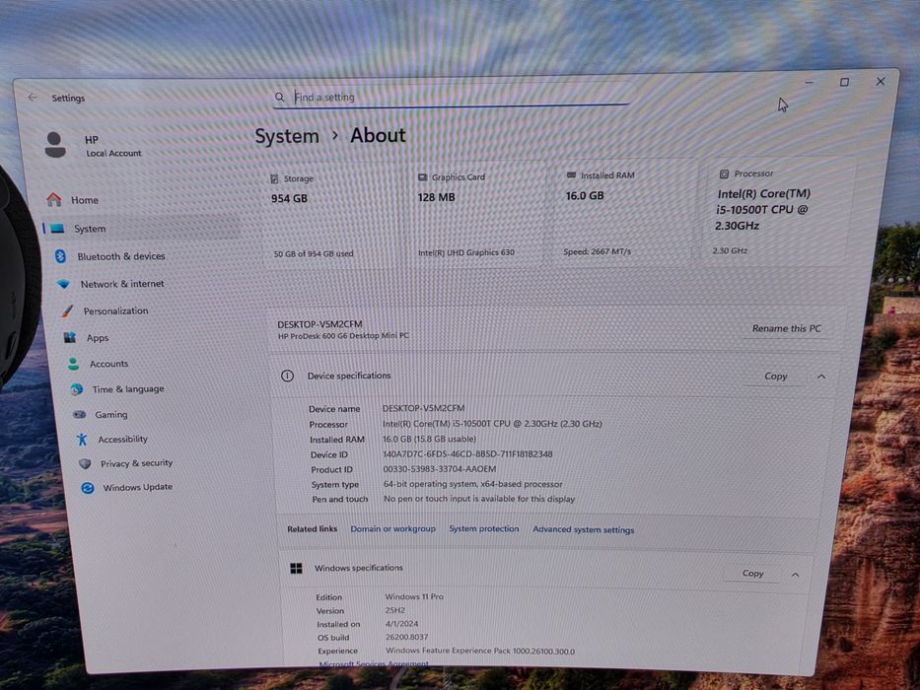Select the 128 MB graphics value
The image size is (920, 690).
[x=436, y=197]
